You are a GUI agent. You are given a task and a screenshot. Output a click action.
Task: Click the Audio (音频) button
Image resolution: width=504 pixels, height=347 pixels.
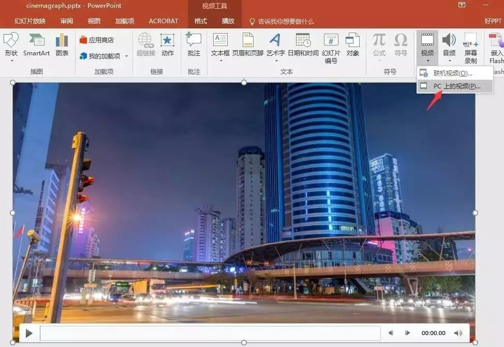(449, 47)
